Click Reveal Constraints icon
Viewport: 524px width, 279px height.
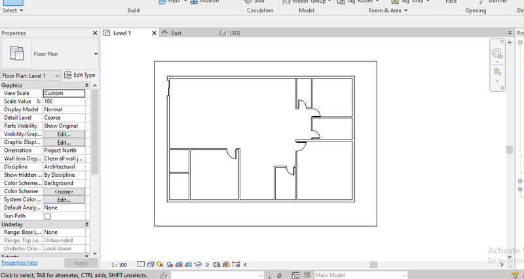(236, 265)
